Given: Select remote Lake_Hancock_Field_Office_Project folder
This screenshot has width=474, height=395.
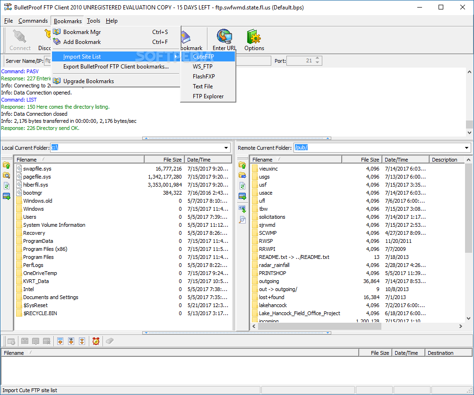Looking at the screenshot, I should 299,313.
